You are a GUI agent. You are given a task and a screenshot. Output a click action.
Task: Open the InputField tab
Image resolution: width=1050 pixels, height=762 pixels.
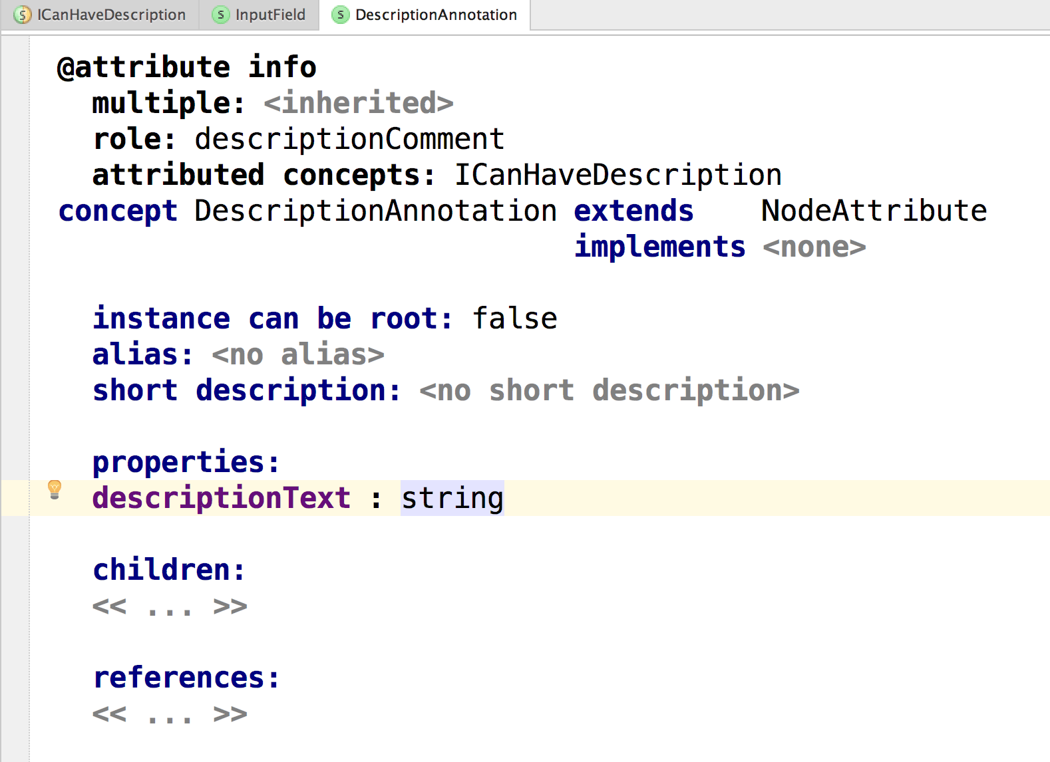tap(269, 15)
